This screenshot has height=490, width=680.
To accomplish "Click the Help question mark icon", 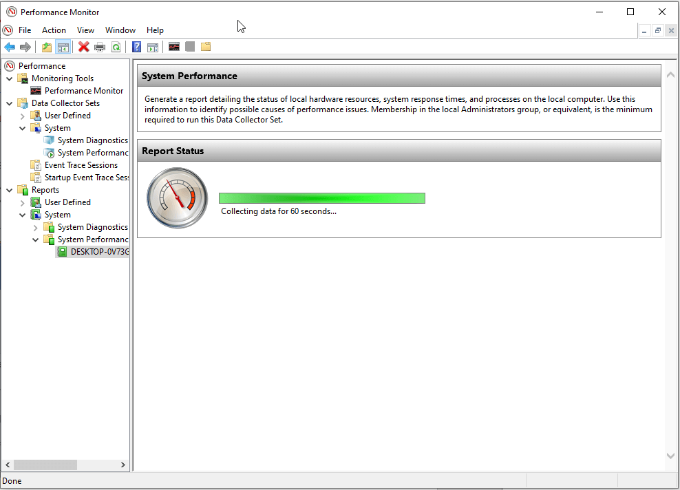I will click(x=136, y=46).
